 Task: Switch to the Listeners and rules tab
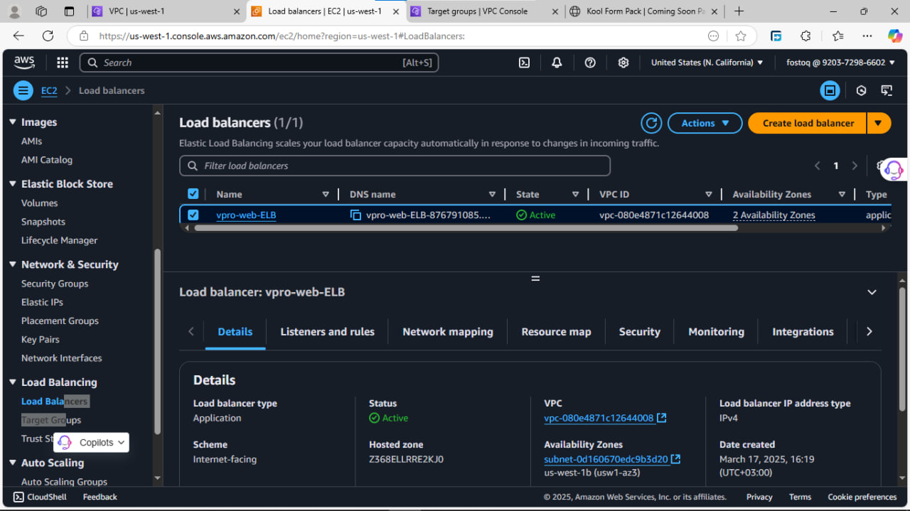(327, 332)
